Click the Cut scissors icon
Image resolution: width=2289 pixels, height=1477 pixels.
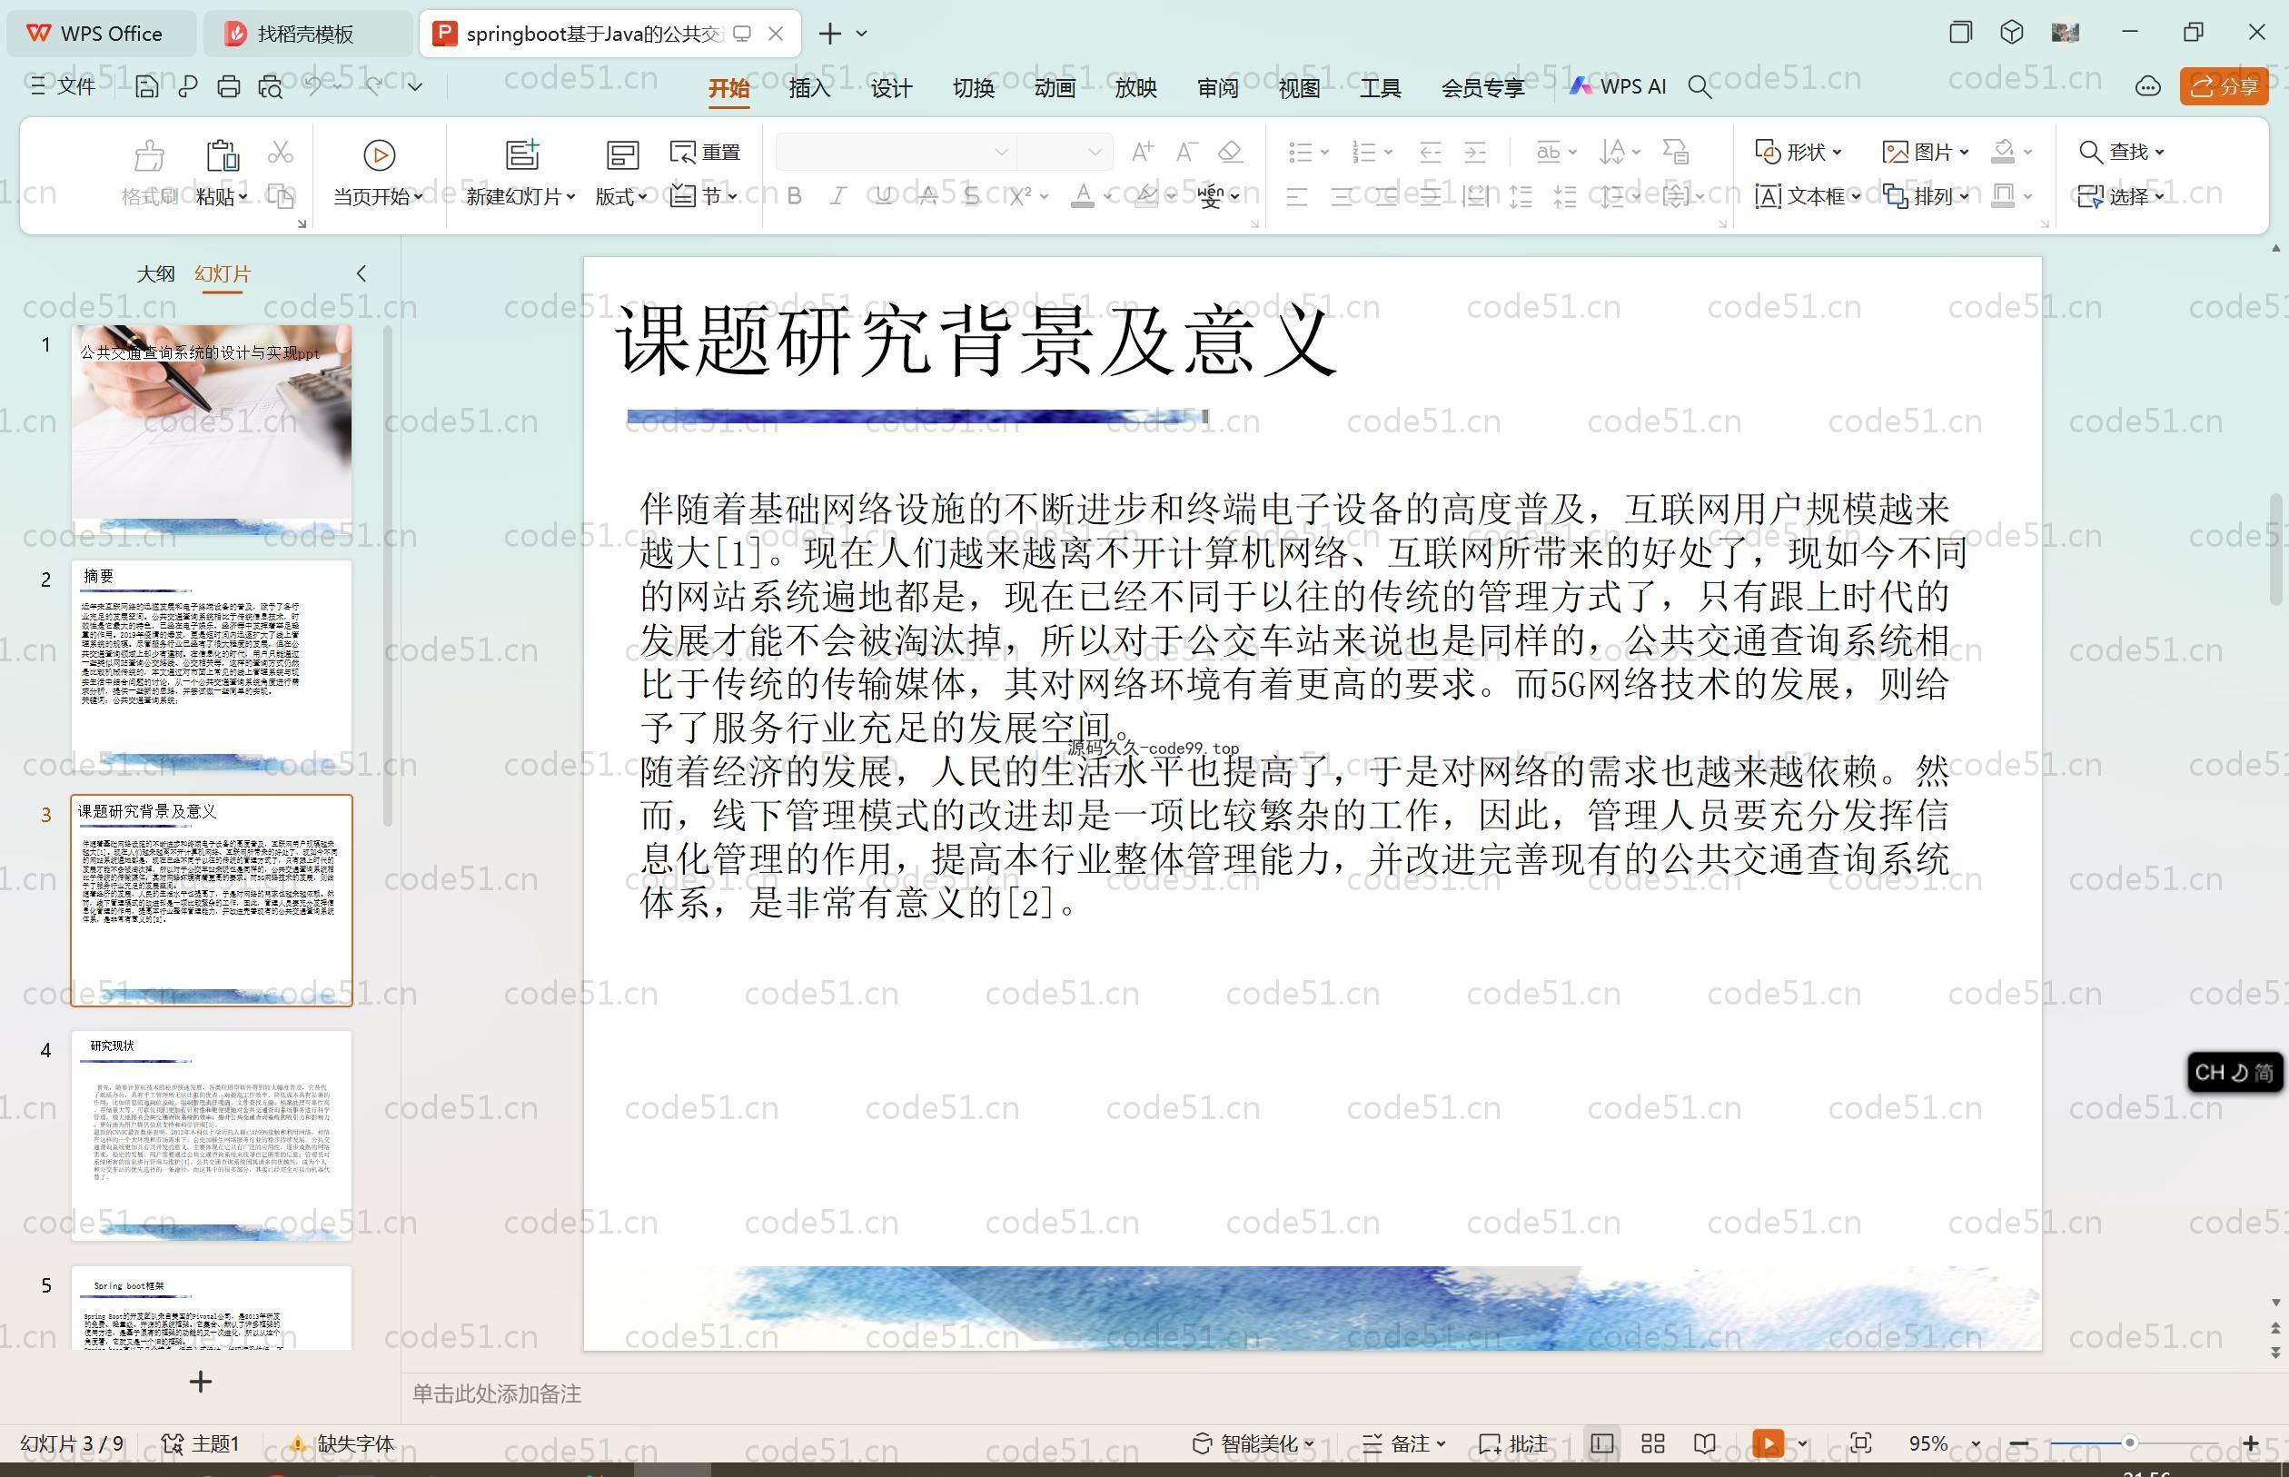coord(280,152)
